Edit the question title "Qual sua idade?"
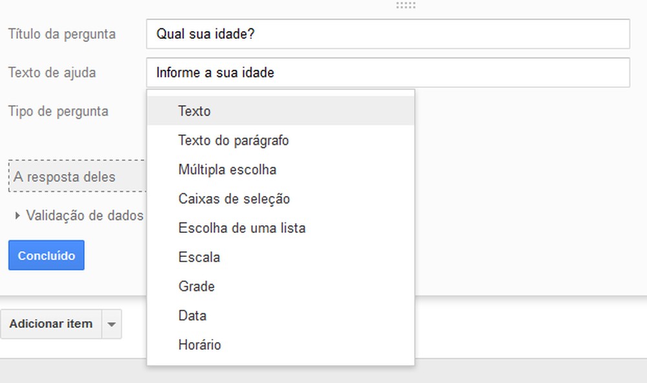The height and width of the screenshot is (383, 647). click(388, 34)
